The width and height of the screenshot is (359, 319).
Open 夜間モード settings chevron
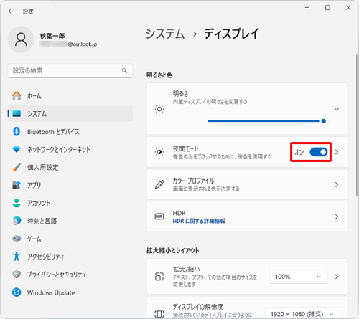click(x=337, y=152)
